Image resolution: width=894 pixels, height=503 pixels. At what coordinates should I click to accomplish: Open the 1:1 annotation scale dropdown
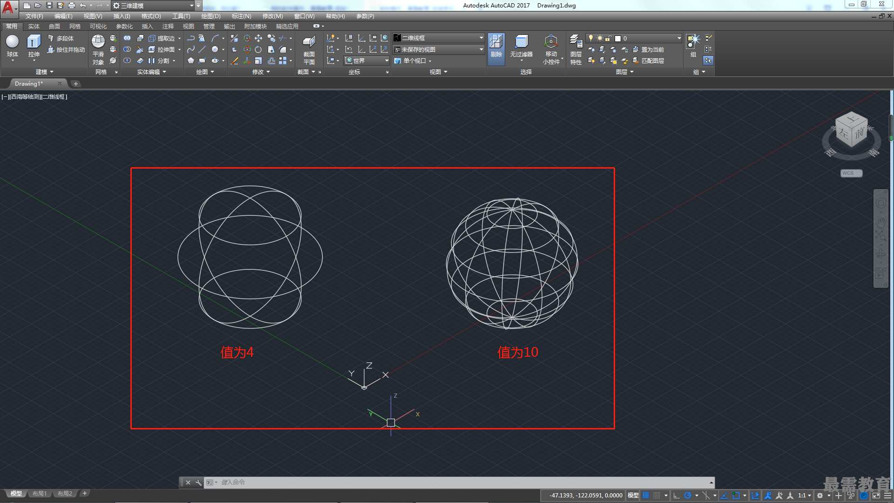pyautogui.click(x=805, y=496)
